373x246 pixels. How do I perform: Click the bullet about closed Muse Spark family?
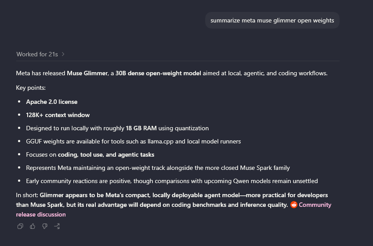pos(158,168)
